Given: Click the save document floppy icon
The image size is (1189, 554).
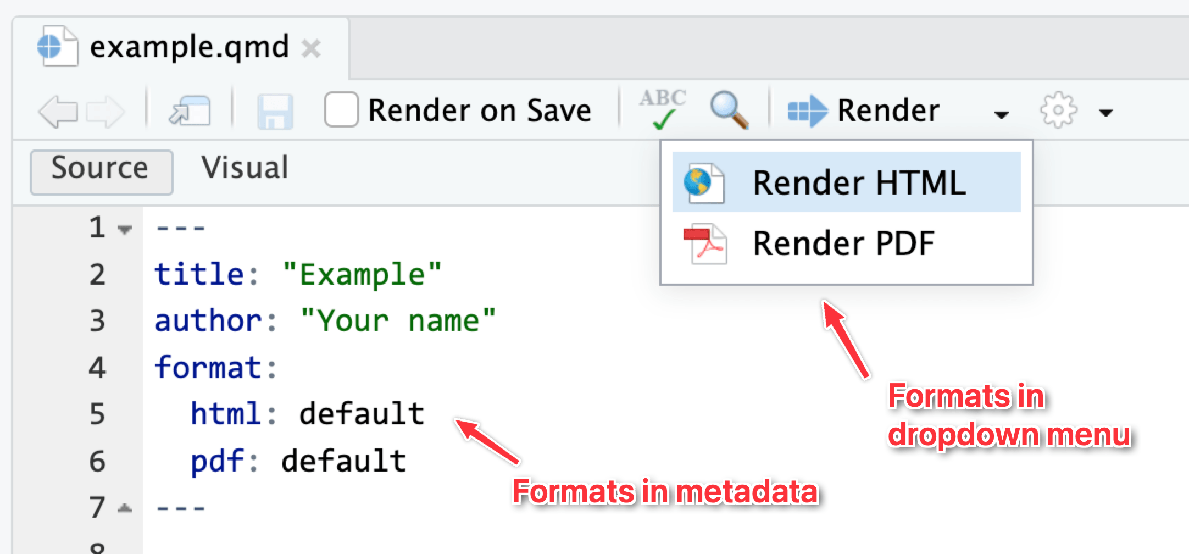Looking at the screenshot, I should click(x=275, y=112).
